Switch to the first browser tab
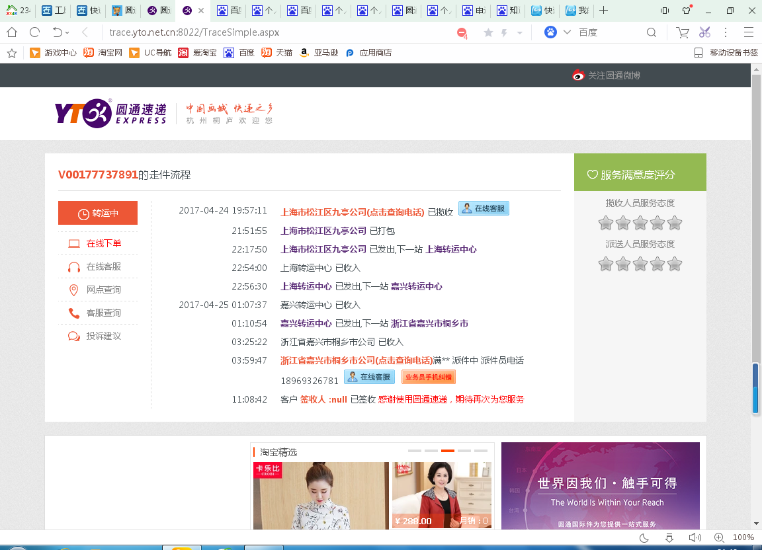This screenshot has height=550, width=762. coord(18,11)
